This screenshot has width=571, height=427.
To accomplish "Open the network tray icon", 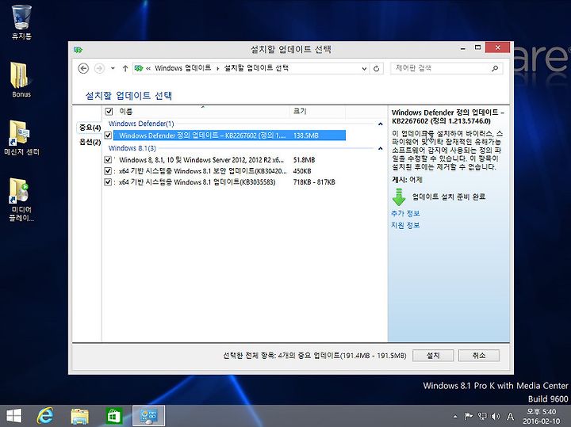I will pyautogui.click(x=482, y=416).
